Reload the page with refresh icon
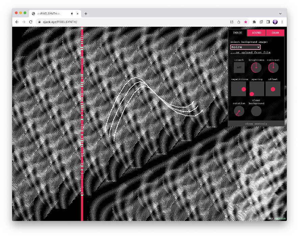This screenshot has width=299, height=237. pos(31,22)
